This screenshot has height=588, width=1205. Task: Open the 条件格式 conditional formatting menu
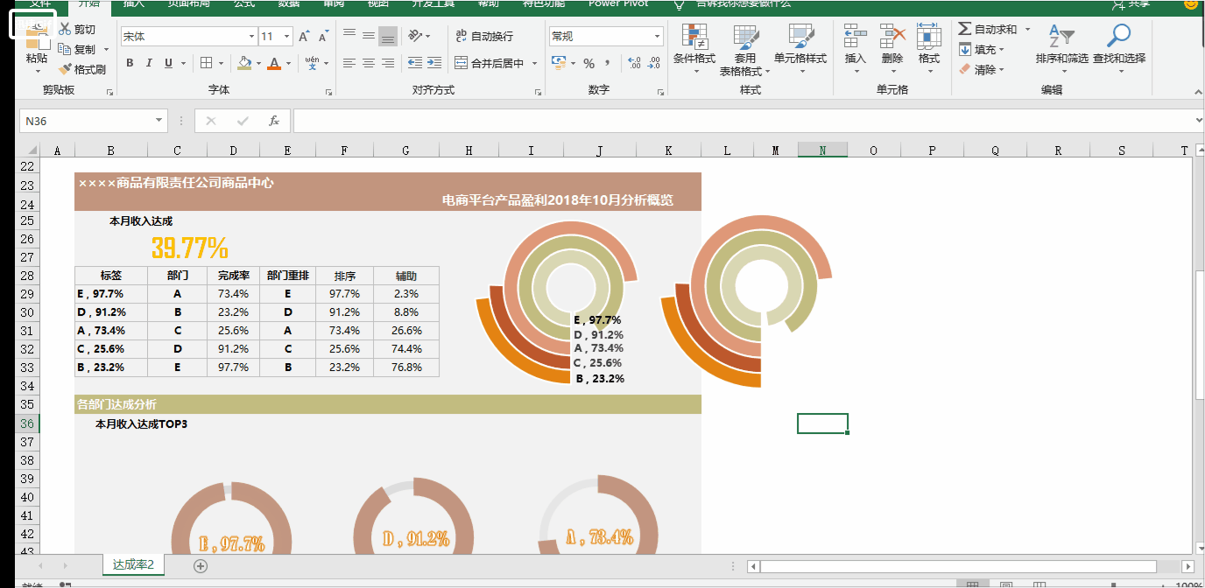[x=694, y=49]
